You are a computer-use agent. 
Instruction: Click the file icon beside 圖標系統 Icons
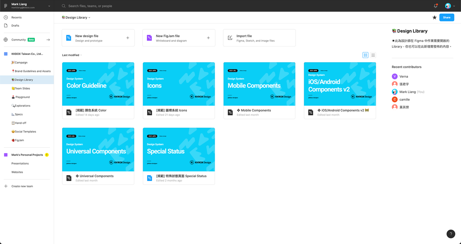coord(150,112)
